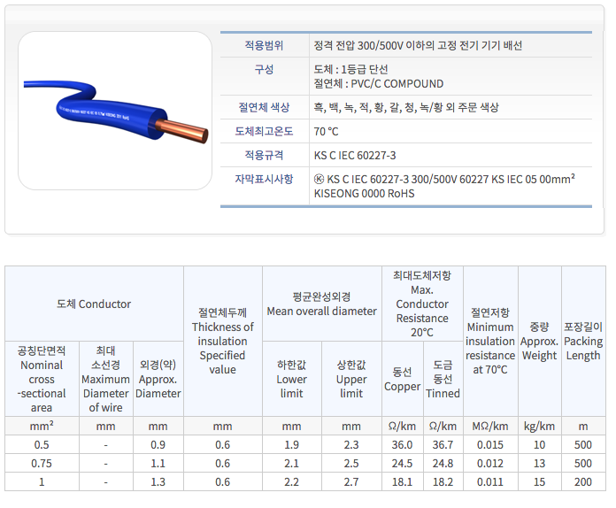Click the '포장길이 Packing Length' header
Screen dimensions: 616x508
click(583, 341)
